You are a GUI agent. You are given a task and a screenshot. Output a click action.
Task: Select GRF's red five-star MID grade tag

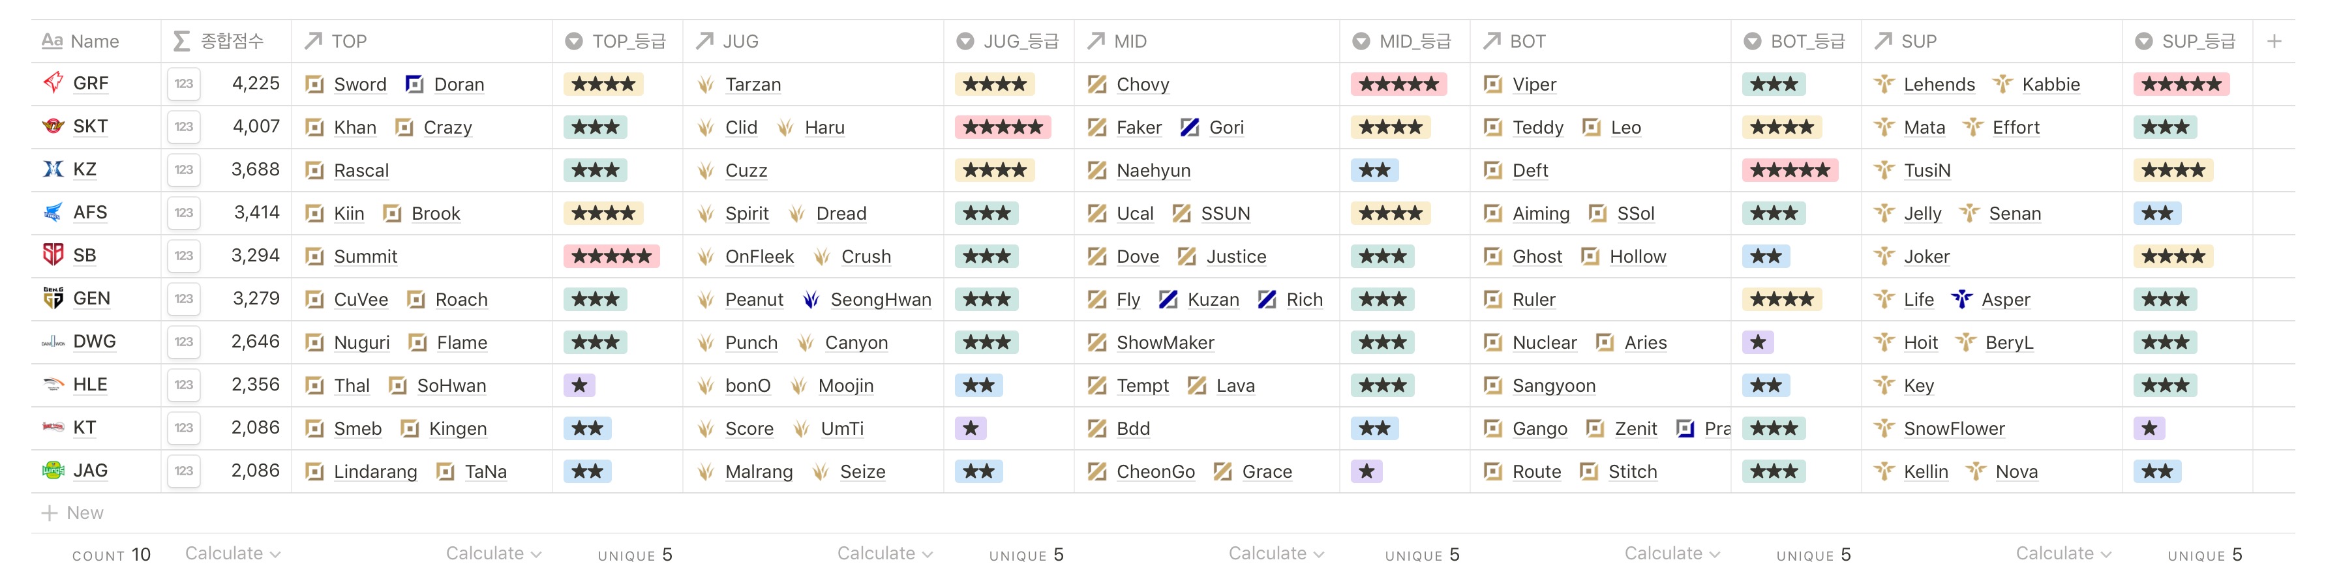click(x=1398, y=84)
